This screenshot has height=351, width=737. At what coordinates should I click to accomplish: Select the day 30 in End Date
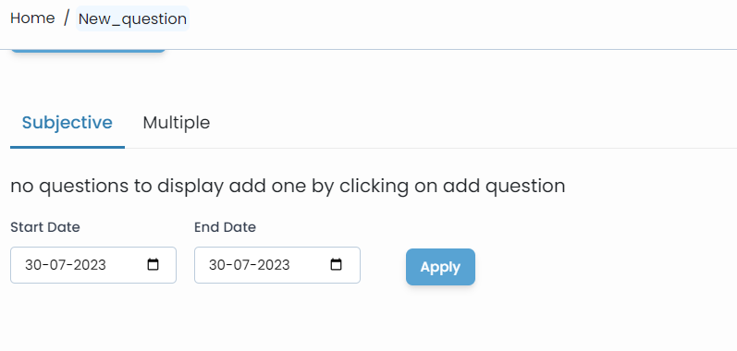click(216, 265)
